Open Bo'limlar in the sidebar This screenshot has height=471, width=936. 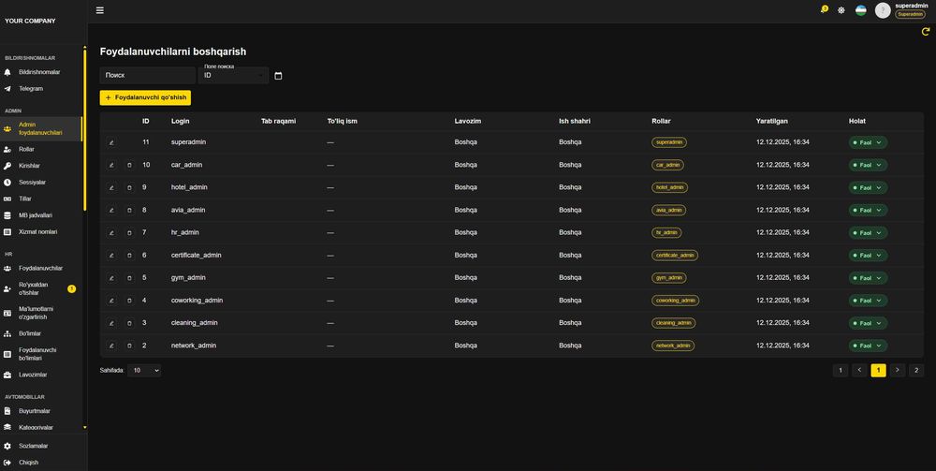[40, 333]
